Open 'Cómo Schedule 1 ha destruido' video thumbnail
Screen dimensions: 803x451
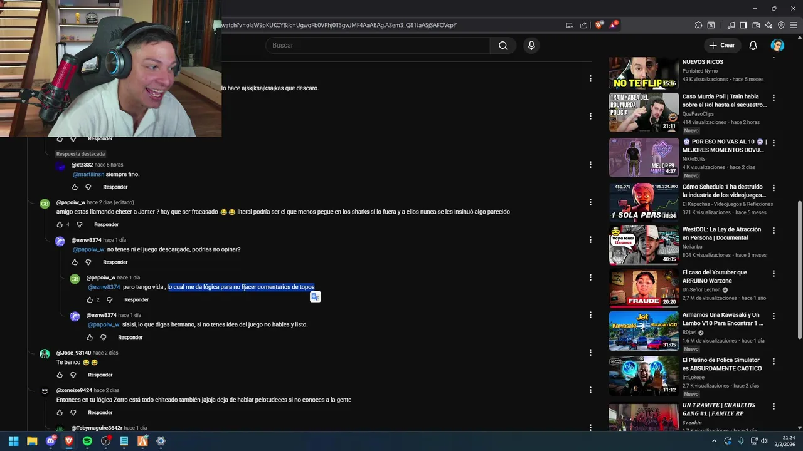tap(644, 202)
